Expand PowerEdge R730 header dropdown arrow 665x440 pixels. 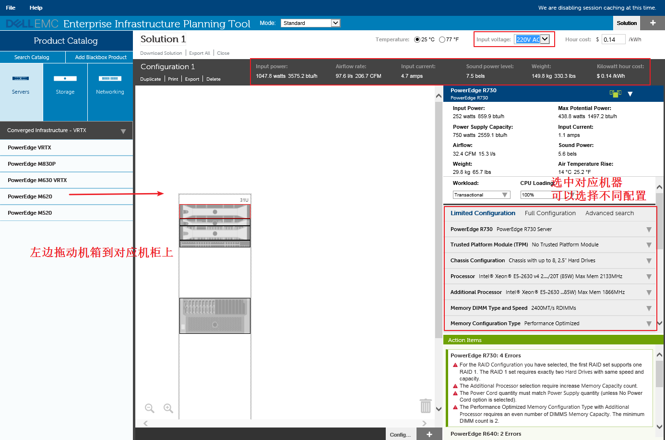point(630,94)
